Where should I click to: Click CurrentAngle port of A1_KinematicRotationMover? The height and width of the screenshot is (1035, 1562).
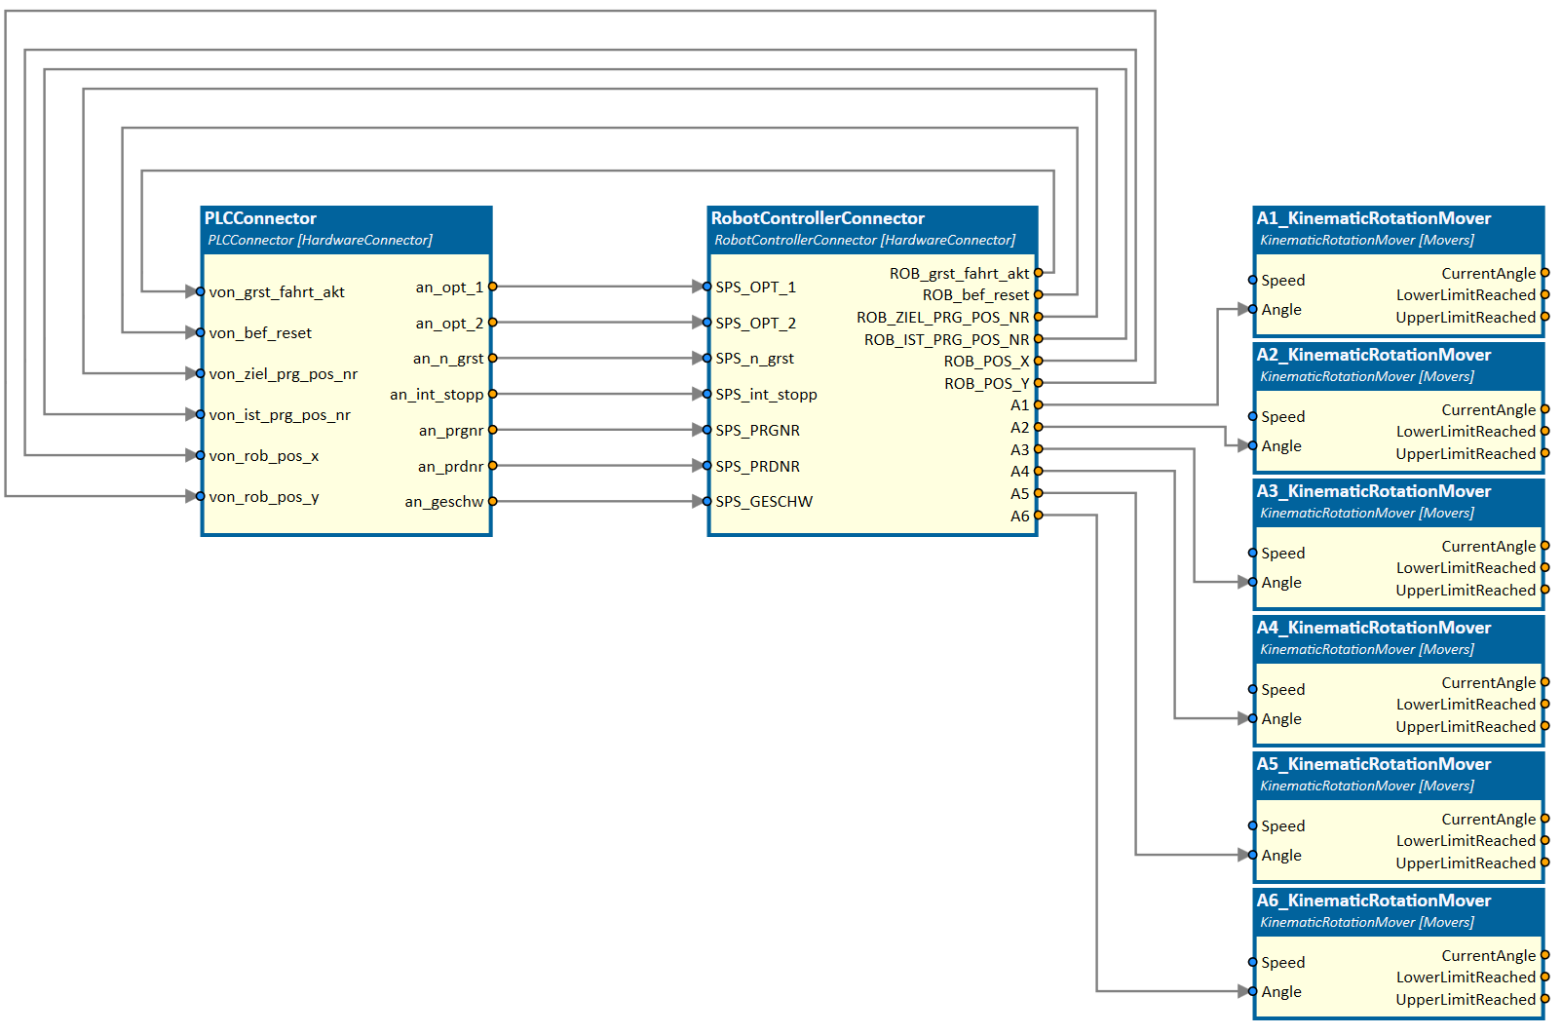[1544, 273]
